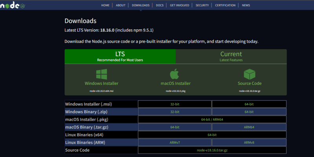Download ARM64 macOS Binary (.tar.gz)
This screenshot has width=314, height=157.
pyautogui.click(x=249, y=127)
